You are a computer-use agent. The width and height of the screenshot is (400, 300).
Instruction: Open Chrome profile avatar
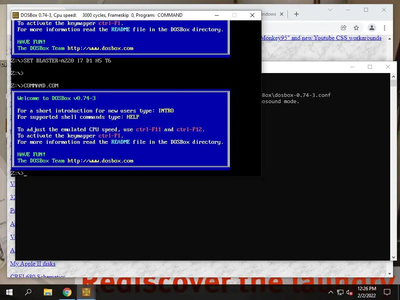pos(372,28)
